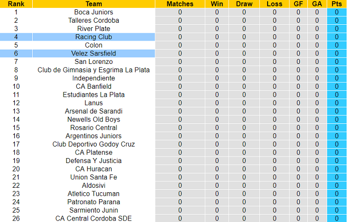Click the GF column header

[x=298, y=4]
